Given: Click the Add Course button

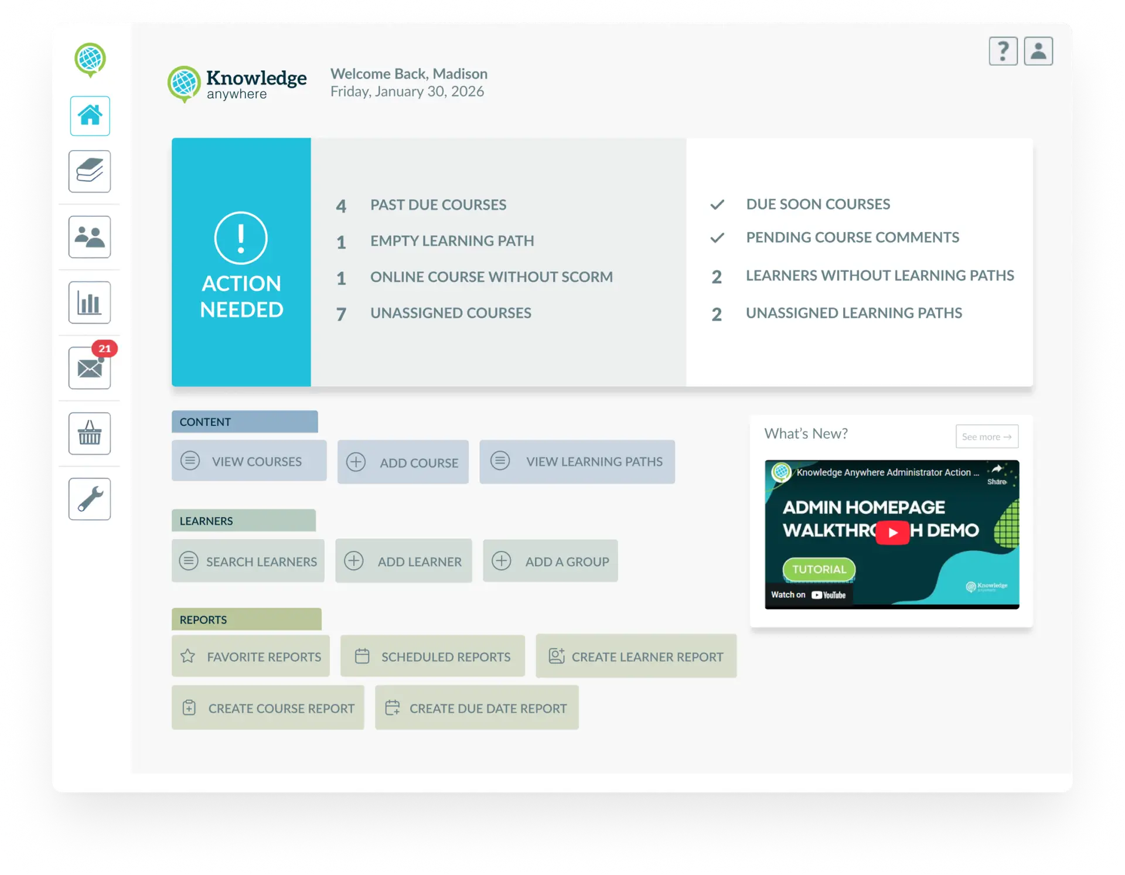Looking at the screenshot, I should coord(403,462).
